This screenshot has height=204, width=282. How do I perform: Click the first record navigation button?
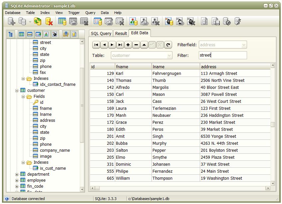click(x=96, y=45)
